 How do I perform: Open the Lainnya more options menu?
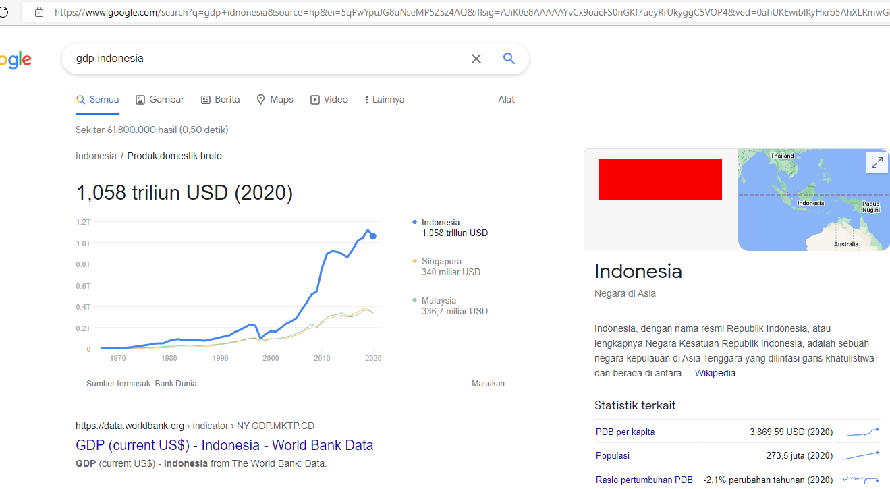tap(384, 99)
